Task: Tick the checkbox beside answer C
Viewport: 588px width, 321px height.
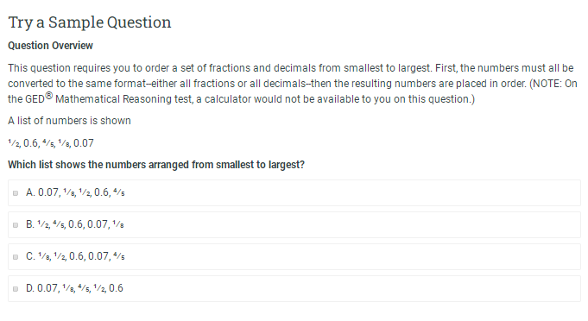Action: click(16, 257)
